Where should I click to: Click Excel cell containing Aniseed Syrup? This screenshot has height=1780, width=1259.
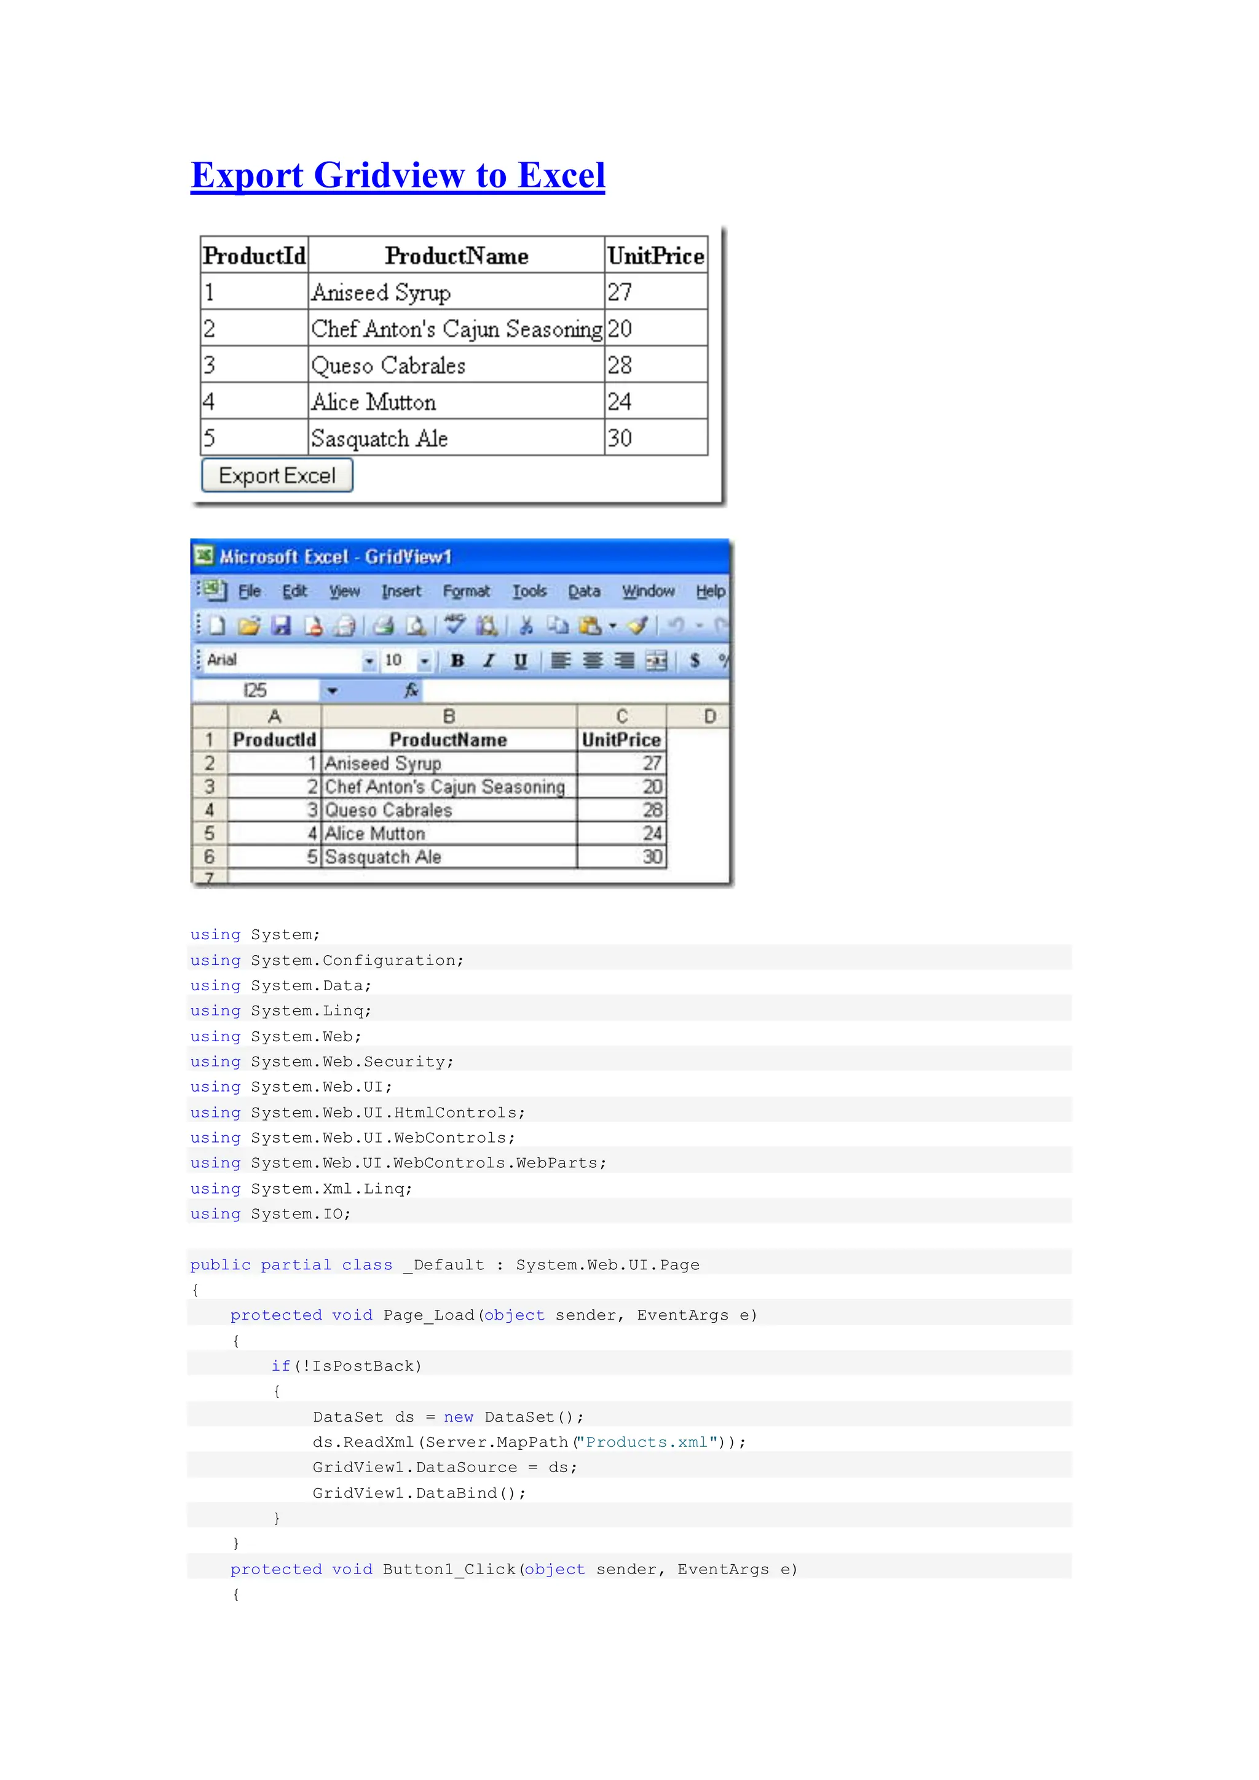(449, 763)
